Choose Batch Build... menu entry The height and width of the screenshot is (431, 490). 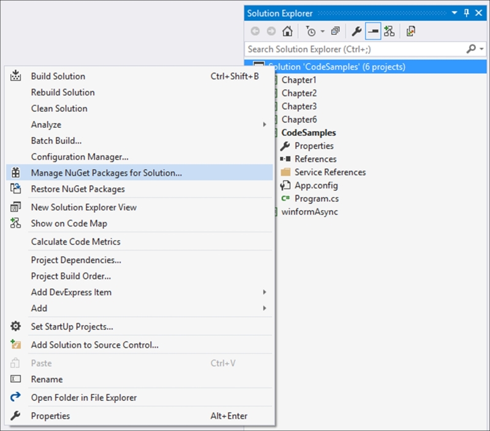(140, 141)
